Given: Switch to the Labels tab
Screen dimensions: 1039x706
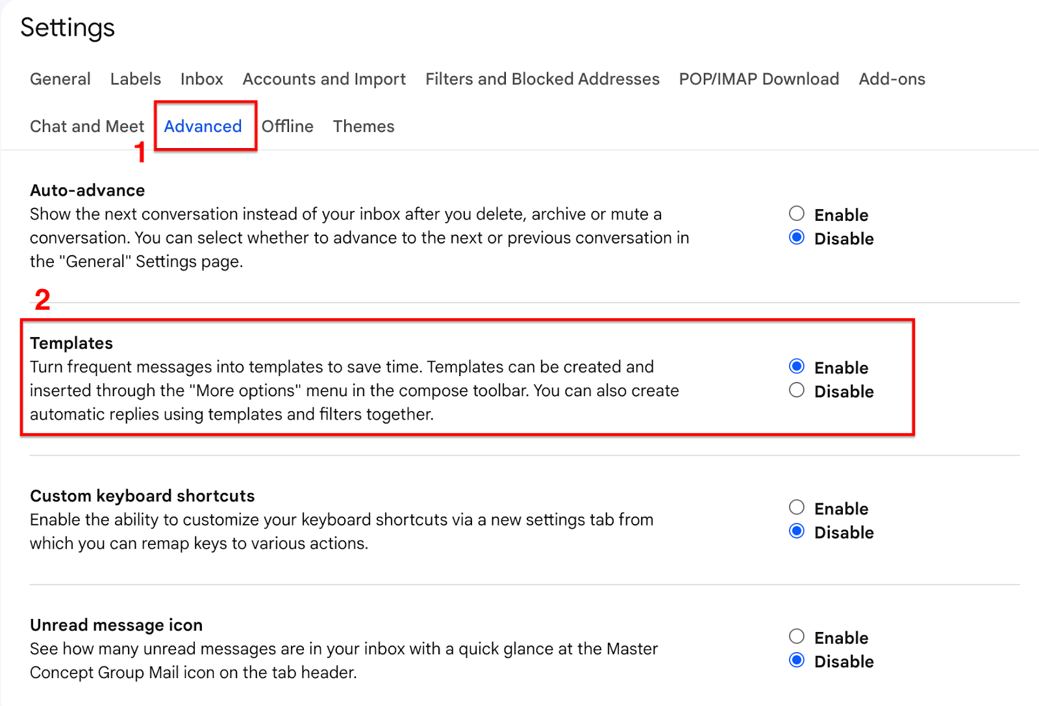Looking at the screenshot, I should click(x=136, y=79).
